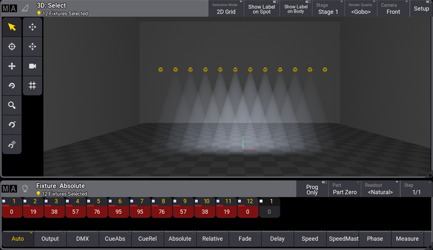Viewport: 433px width, 250px height.
Task: Click the video camera icon
Action: (x=32, y=66)
